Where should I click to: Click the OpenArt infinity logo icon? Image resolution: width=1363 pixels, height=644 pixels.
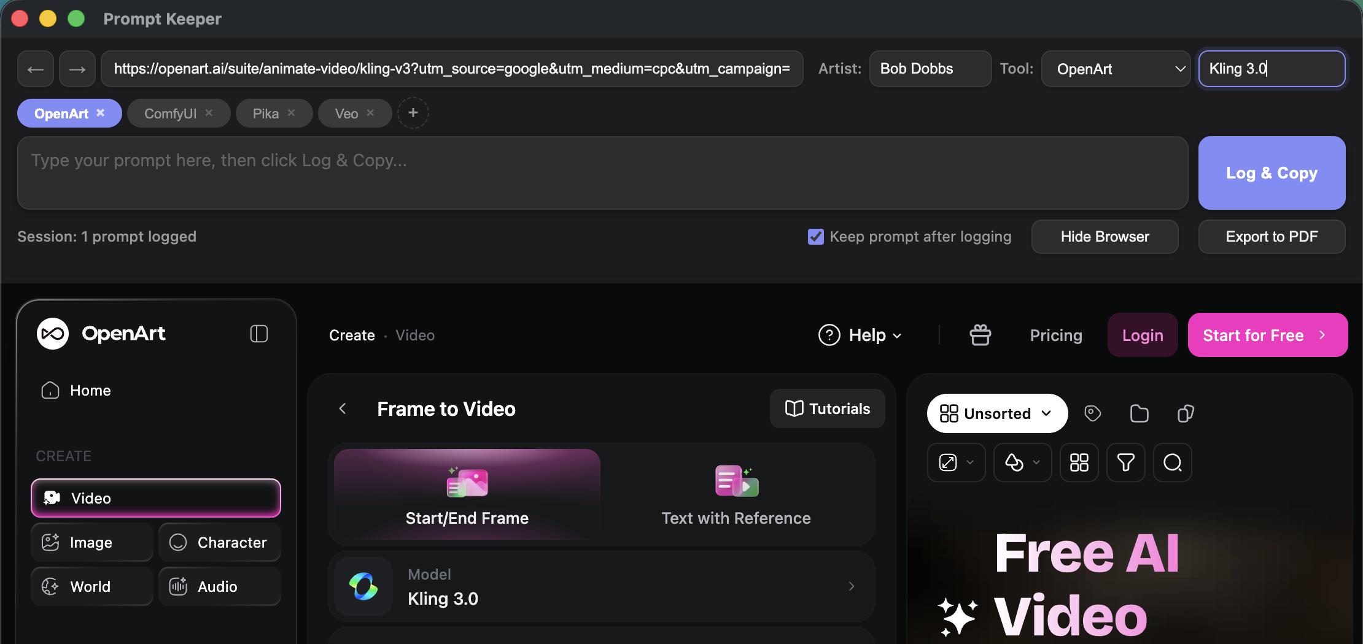click(53, 334)
